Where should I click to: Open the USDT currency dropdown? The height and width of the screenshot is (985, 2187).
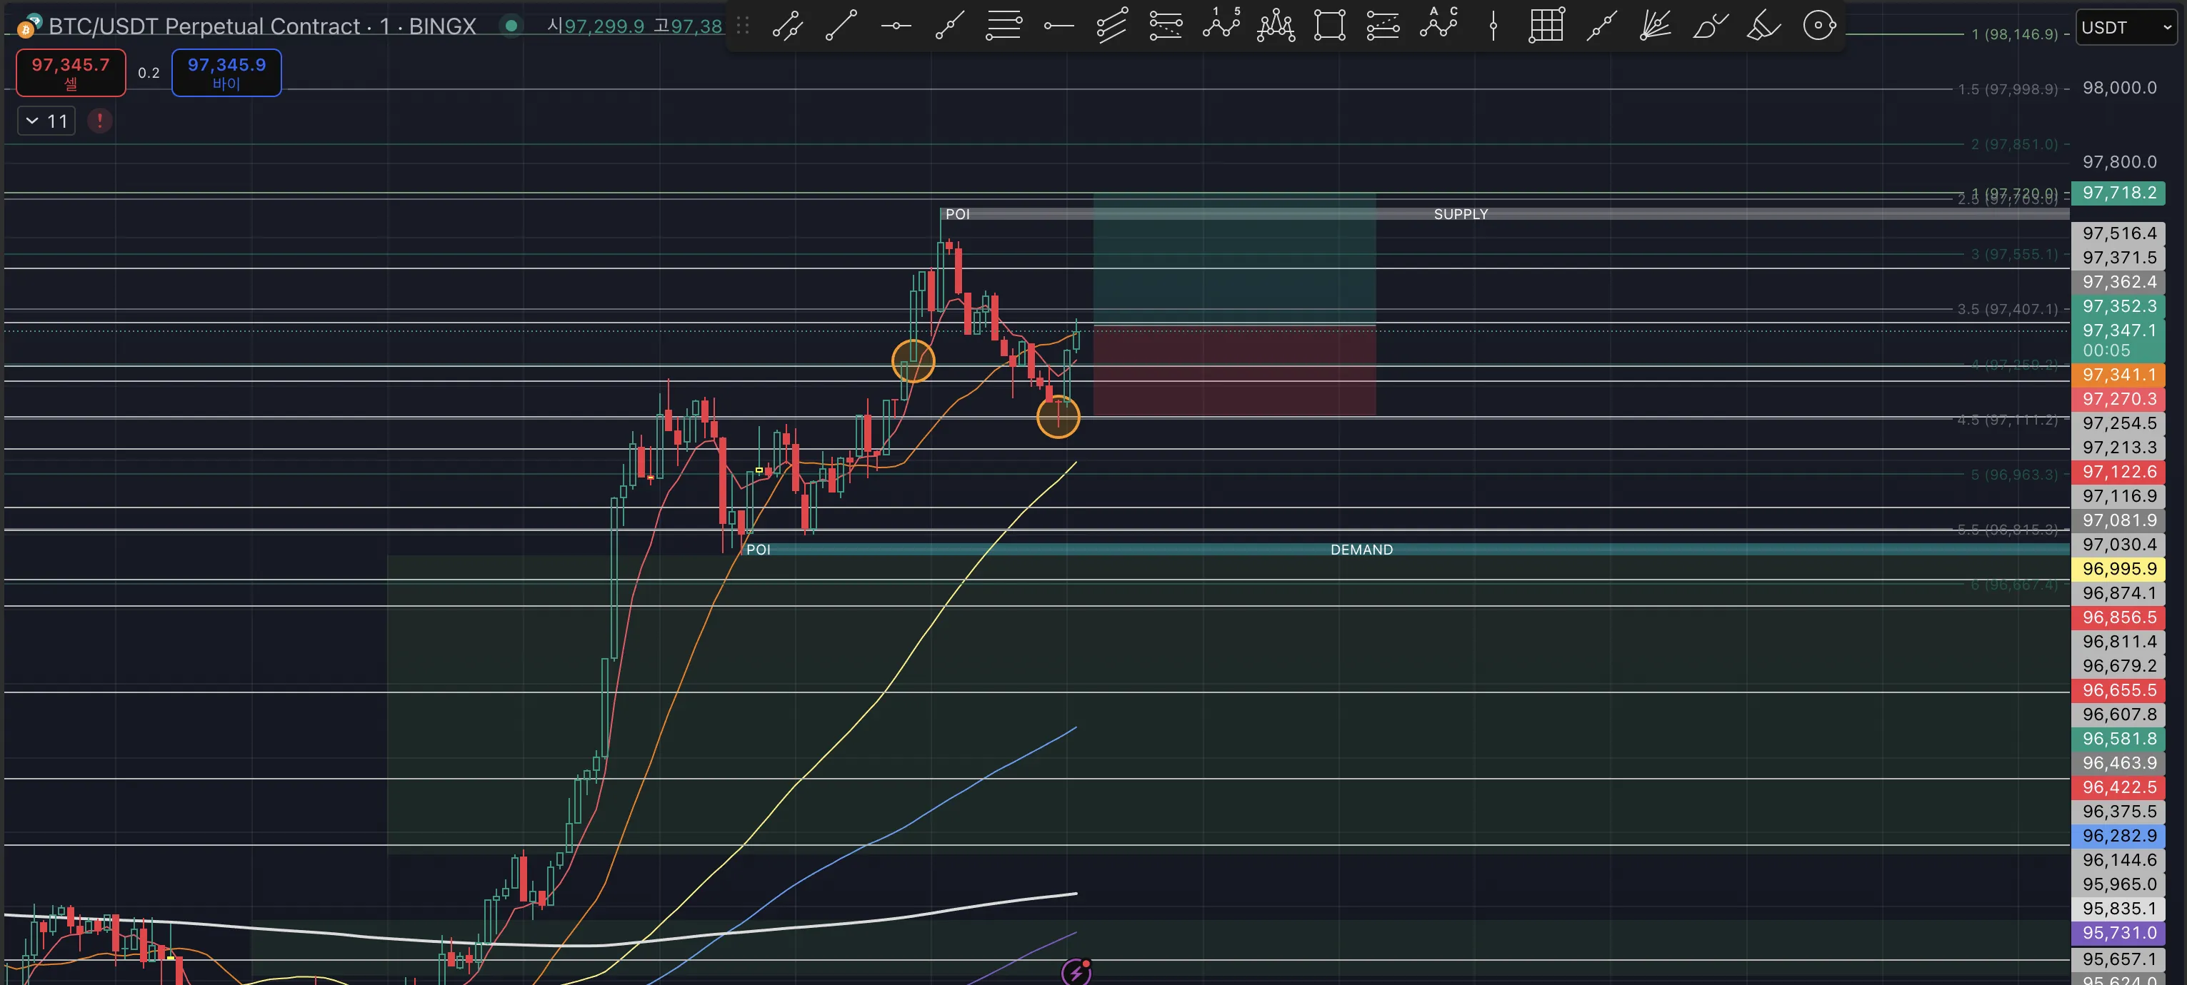click(x=2126, y=27)
